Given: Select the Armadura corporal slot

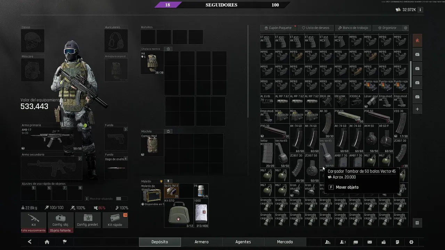Looking at the screenshot, I should [x=116, y=70].
